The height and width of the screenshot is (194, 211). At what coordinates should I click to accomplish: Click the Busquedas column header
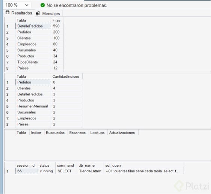[56, 133]
